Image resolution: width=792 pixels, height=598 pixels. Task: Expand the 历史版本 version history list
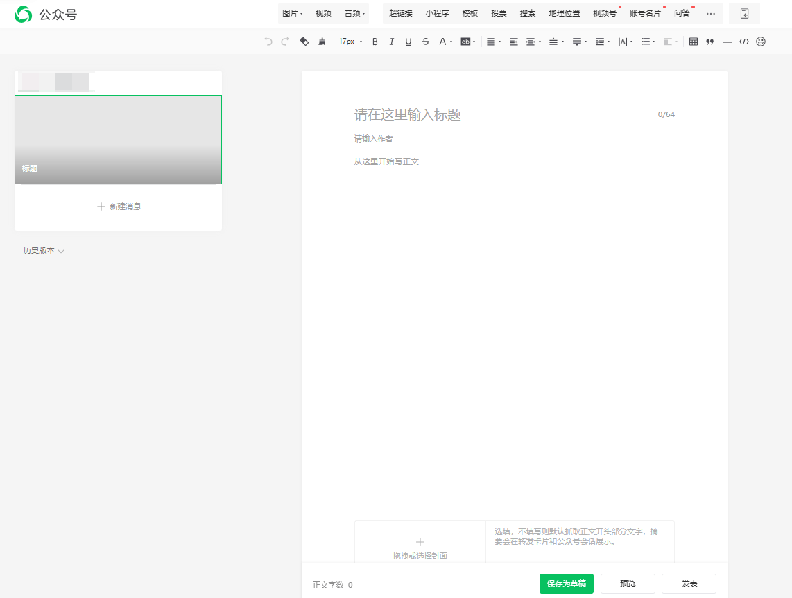[x=44, y=251]
